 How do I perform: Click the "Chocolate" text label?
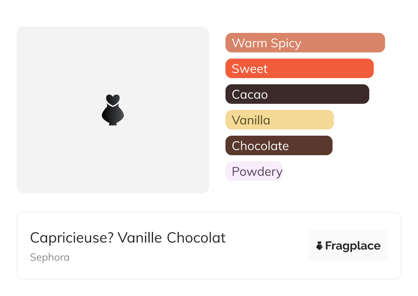click(260, 146)
